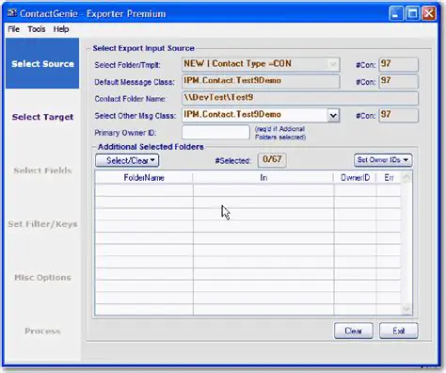Open the Select Folder/Tmplt combo box
The height and width of the screenshot is (373, 446).
coord(261,64)
